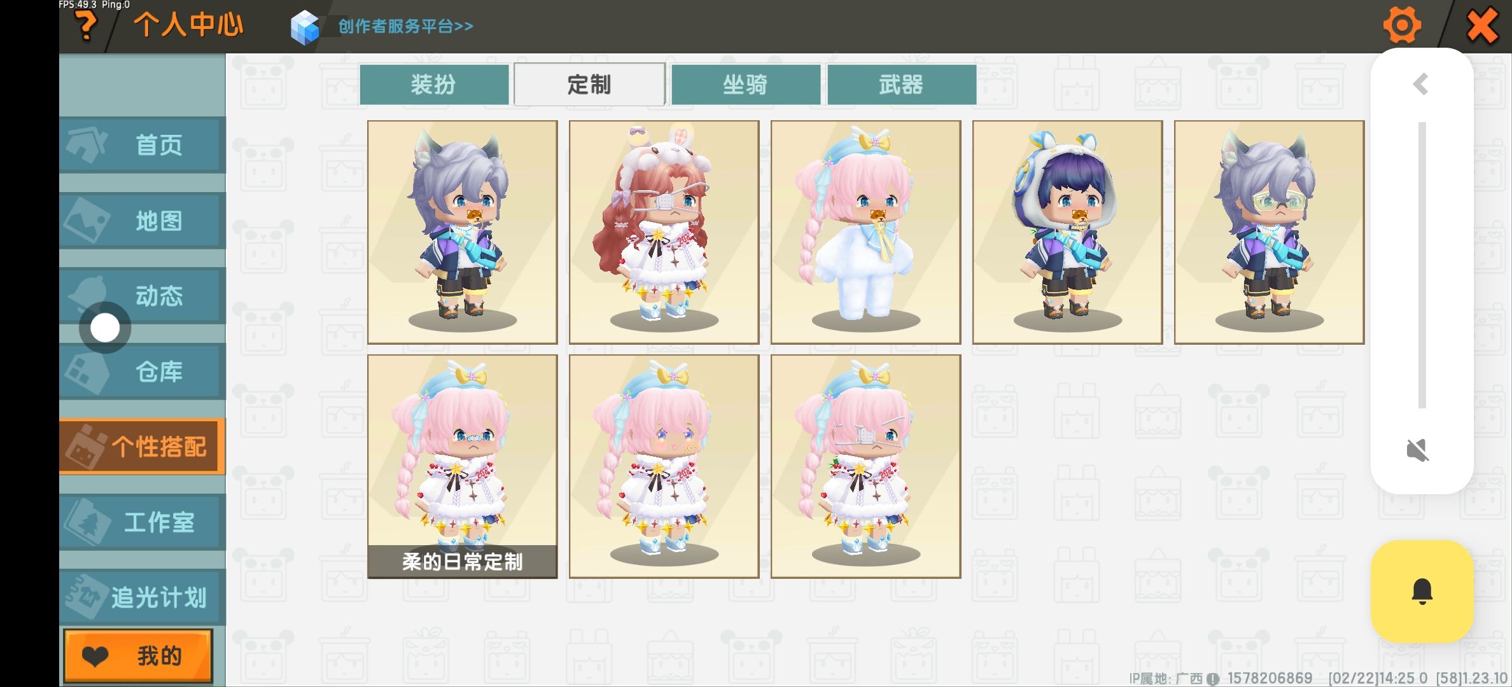Go to 首页 in the sidebar
This screenshot has height=687, width=1512.
(142, 145)
